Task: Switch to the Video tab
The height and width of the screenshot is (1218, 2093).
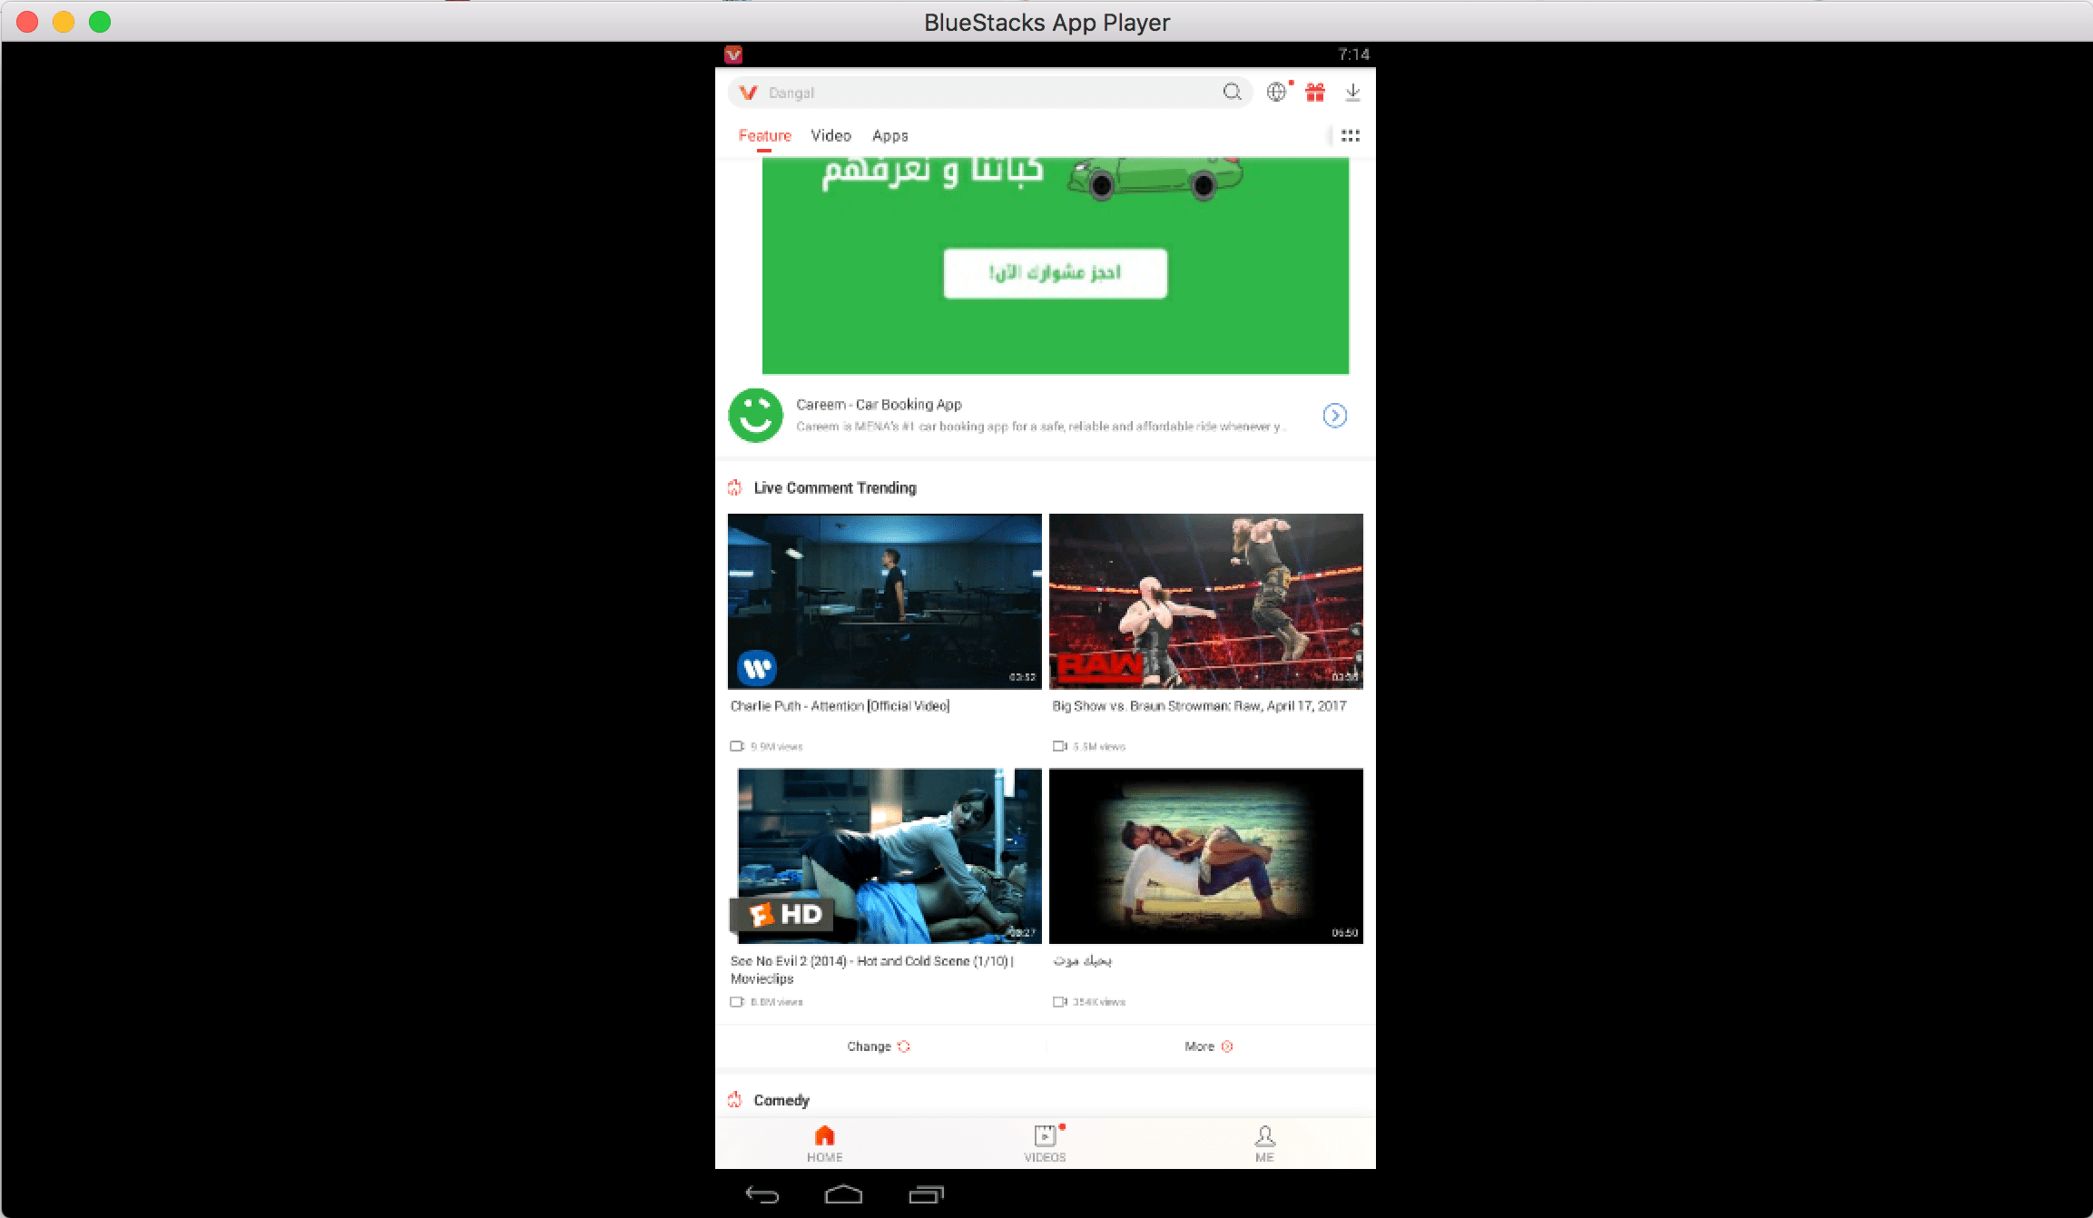Action: [830, 135]
